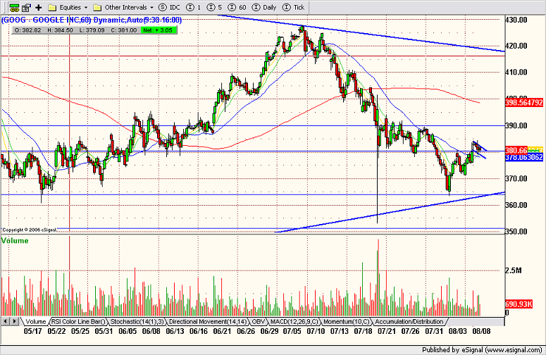
Task: Click the 07/05 date axis label
Action: [x=292, y=331]
